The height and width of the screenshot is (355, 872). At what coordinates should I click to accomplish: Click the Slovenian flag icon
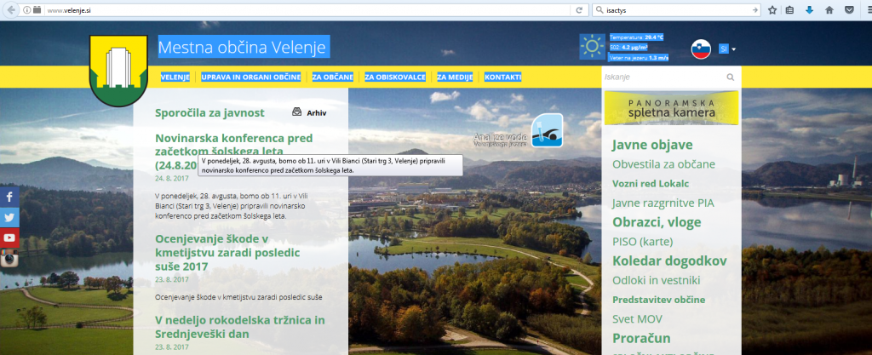coord(702,49)
